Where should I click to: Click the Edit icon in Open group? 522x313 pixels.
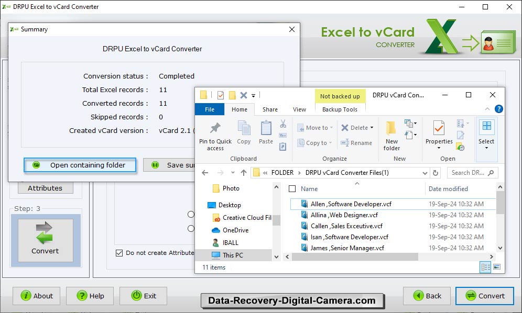coord(461,135)
